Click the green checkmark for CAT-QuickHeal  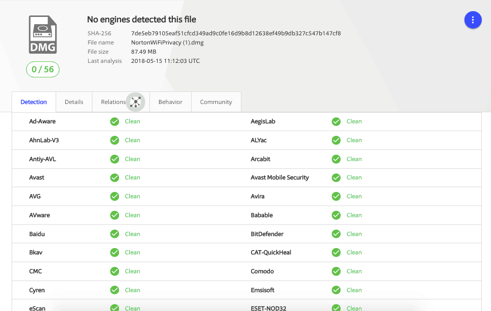(336, 252)
